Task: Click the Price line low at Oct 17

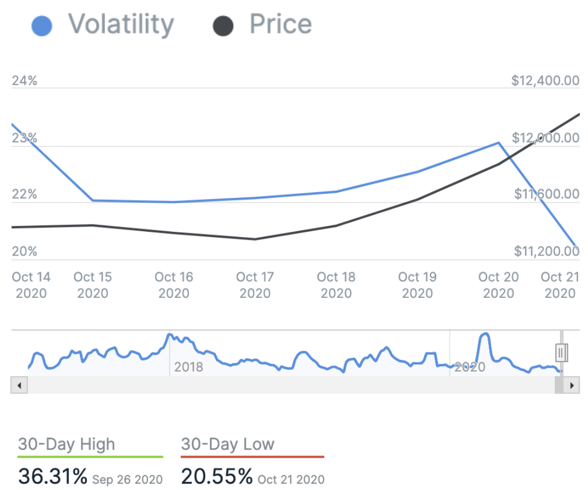Action: coord(255,239)
